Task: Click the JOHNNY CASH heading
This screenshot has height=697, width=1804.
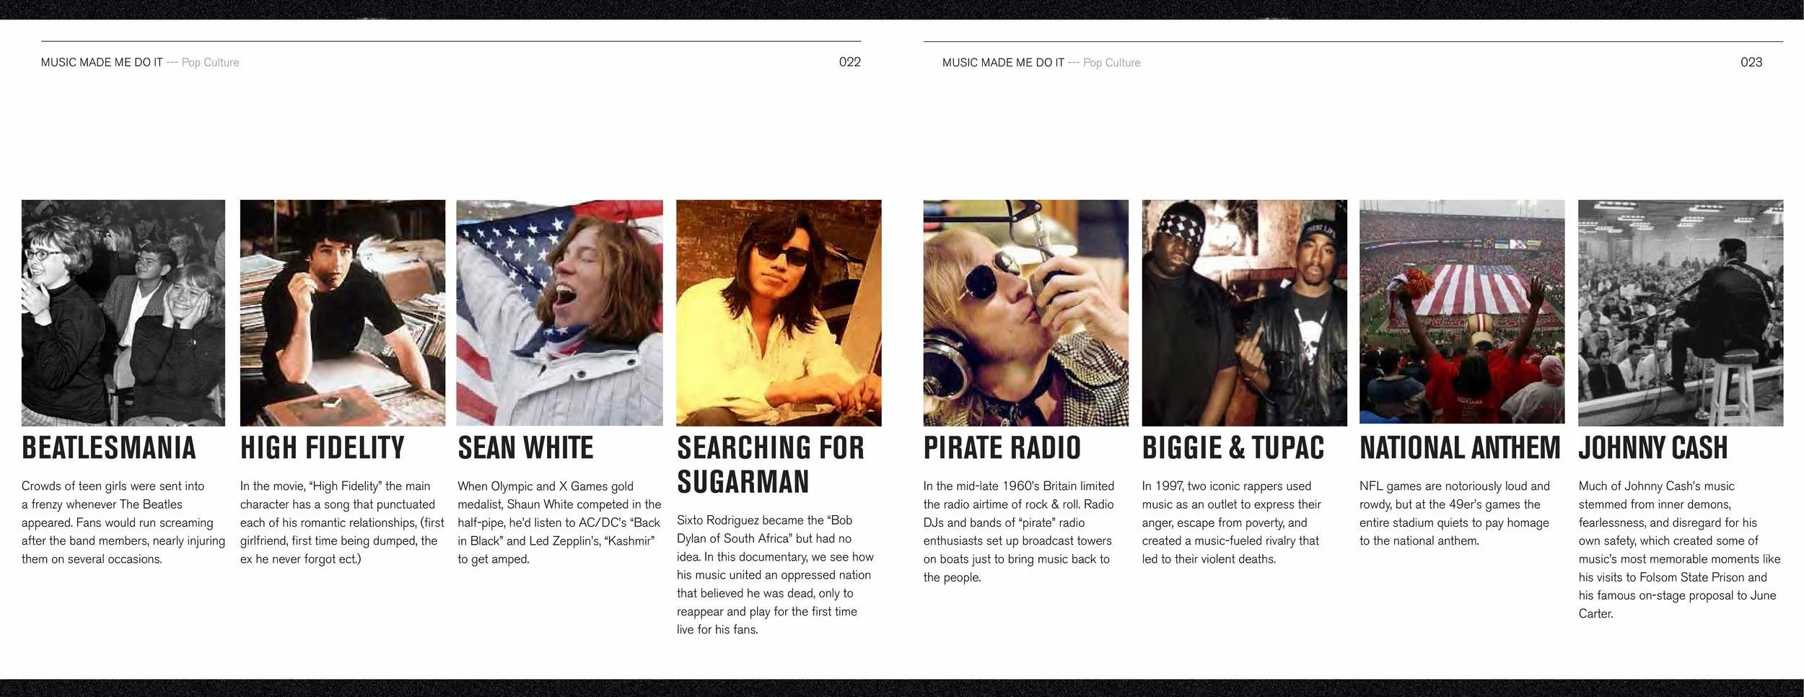Action: point(1653,447)
